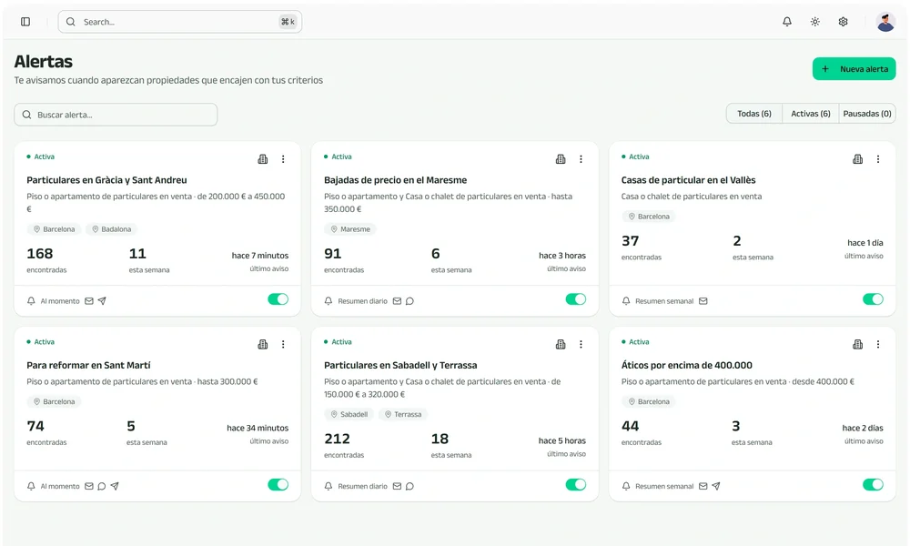Click the Sabadell location tag
This screenshot has width=910, height=546.
point(349,414)
